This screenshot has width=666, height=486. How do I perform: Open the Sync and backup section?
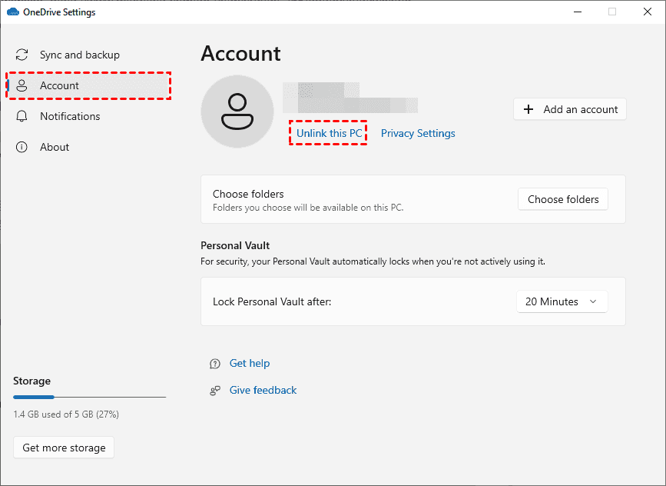(x=80, y=55)
